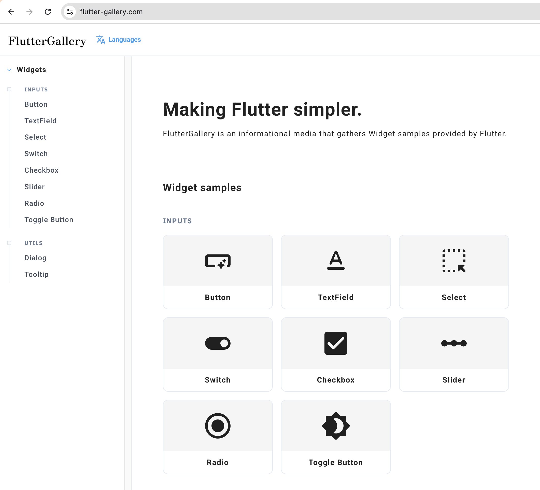Click the TextField card underlined A icon
Screen dimensions: 540x490
[336, 260]
